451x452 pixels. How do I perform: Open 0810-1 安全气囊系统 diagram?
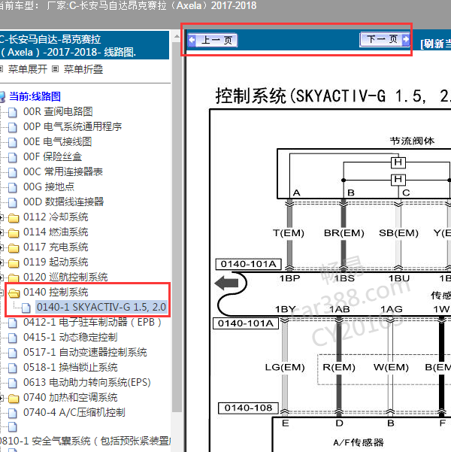(x=85, y=441)
